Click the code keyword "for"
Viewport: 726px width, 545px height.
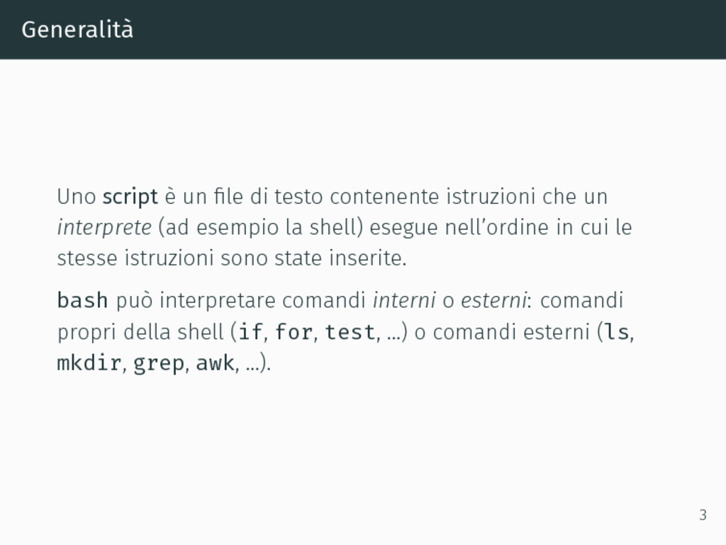294,332
